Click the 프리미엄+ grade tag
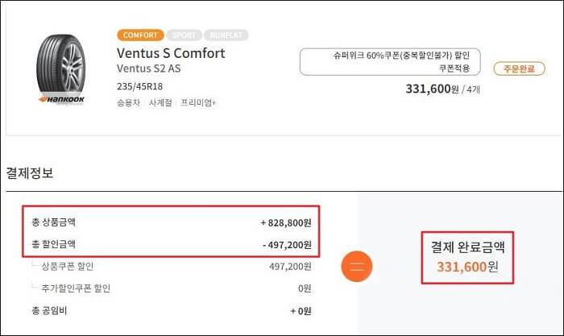564x336 pixels. [x=198, y=103]
